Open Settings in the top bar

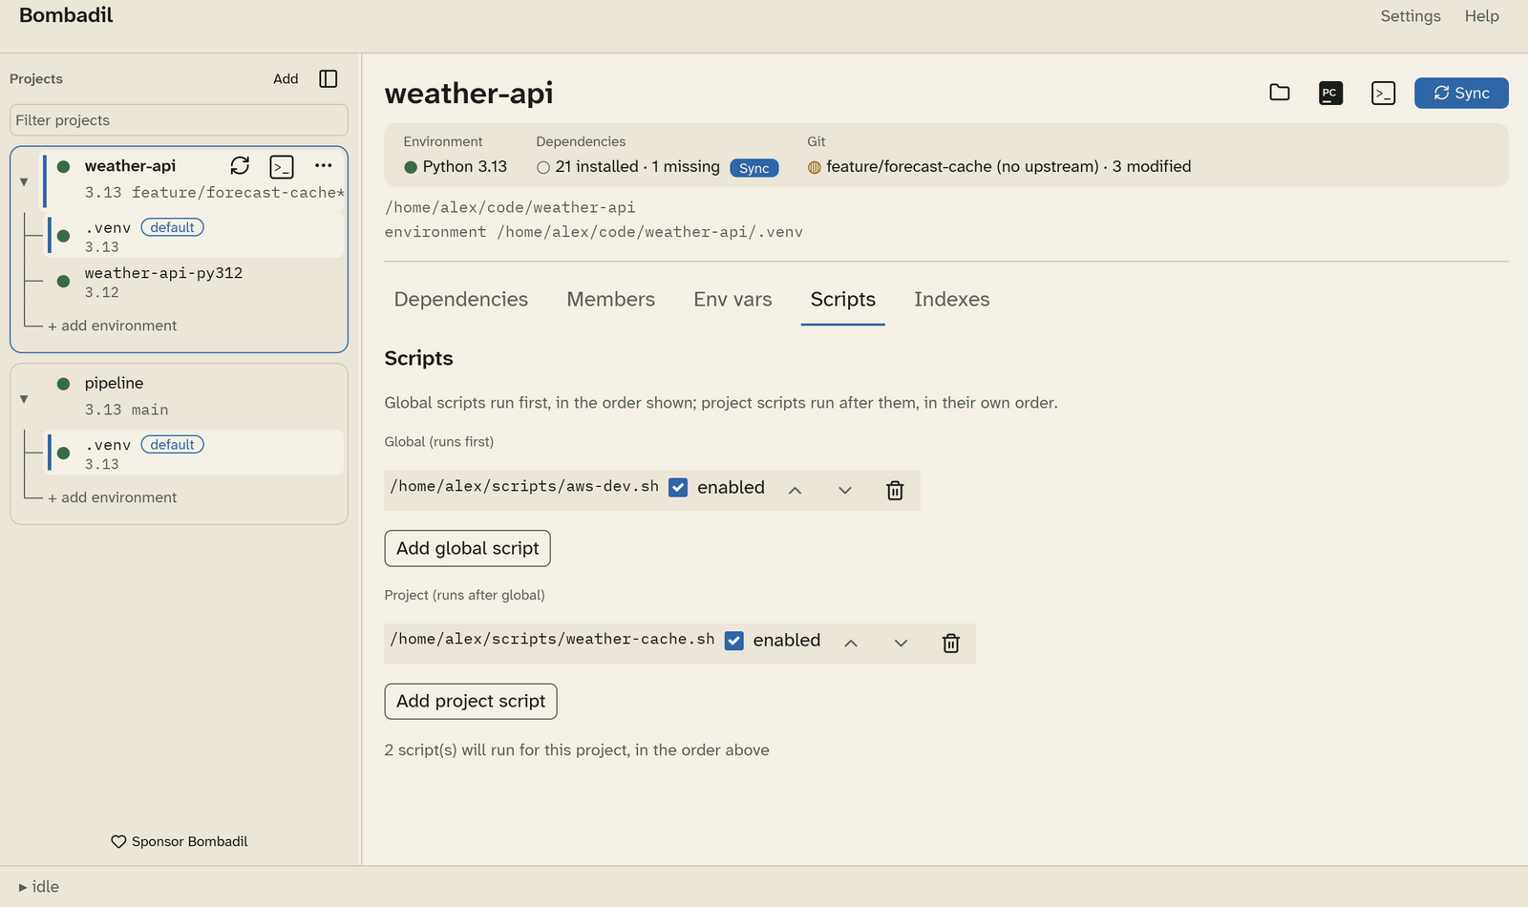(x=1411, y=16)
